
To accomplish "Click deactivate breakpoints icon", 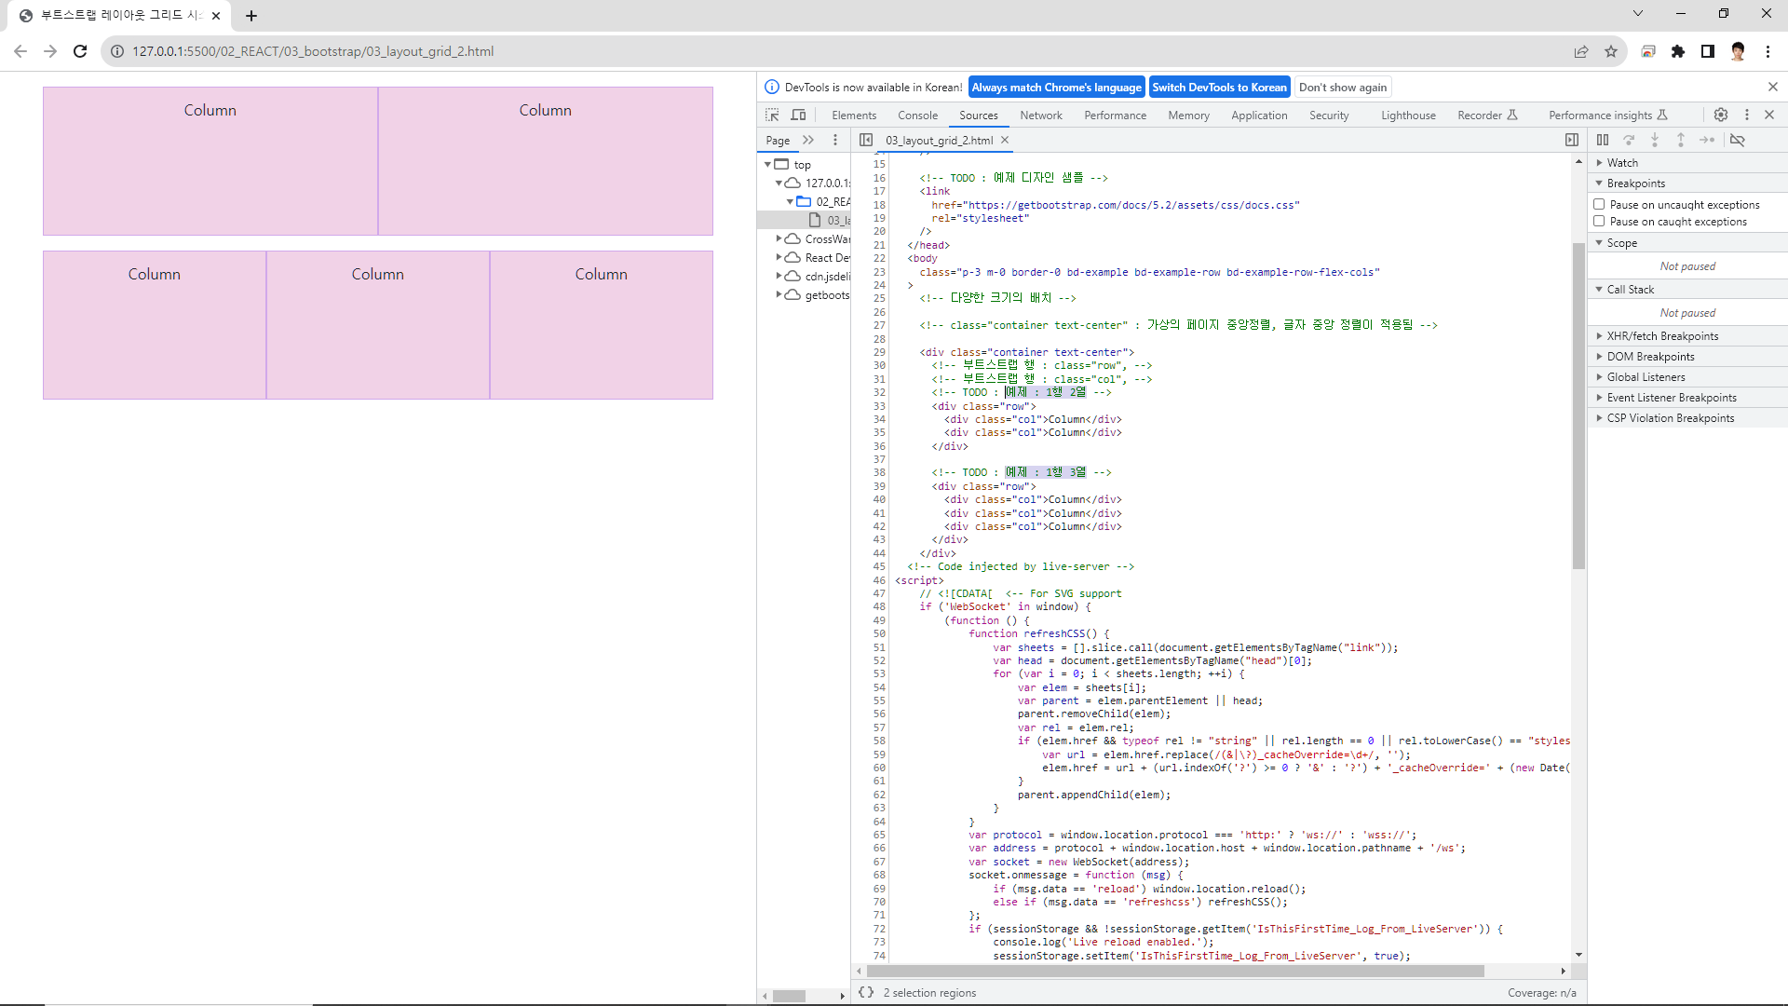I will pyautogui.click(x=1737, y=140).
